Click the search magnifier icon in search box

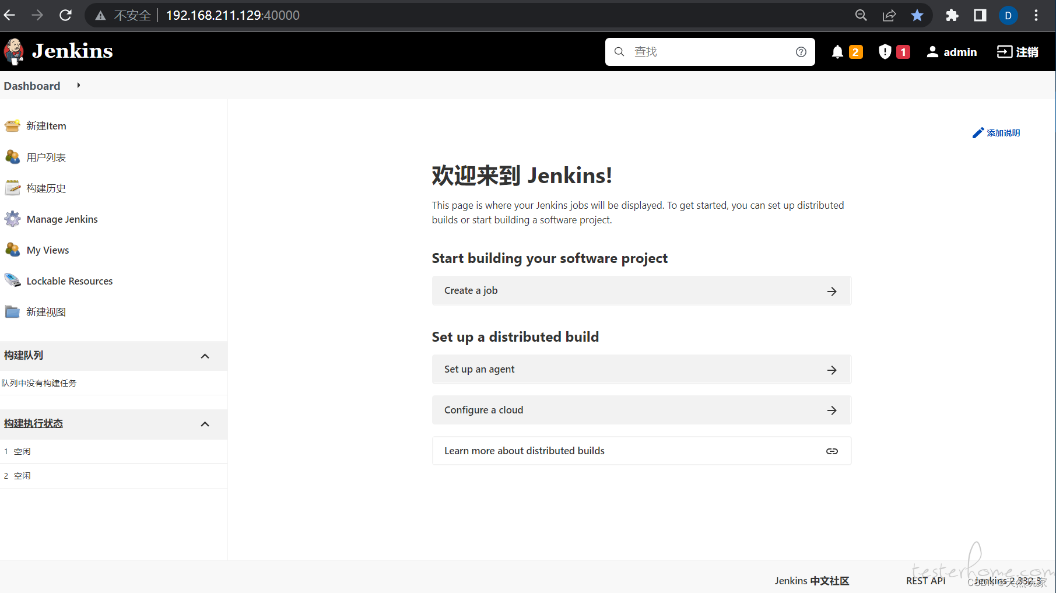pos(619,52)
